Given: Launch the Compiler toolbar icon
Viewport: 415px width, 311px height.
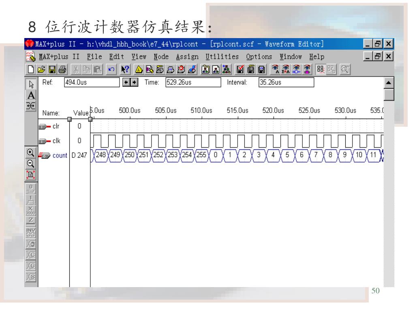Looking at the screenshot, I should 160,70.
